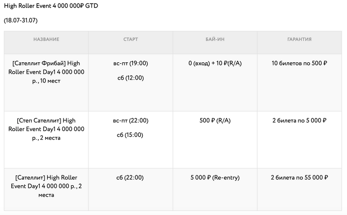Click the 2 билета по 5 000 ₽ guarantee

pos(299,120)
